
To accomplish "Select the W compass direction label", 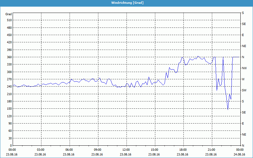I will pos(243,79).
